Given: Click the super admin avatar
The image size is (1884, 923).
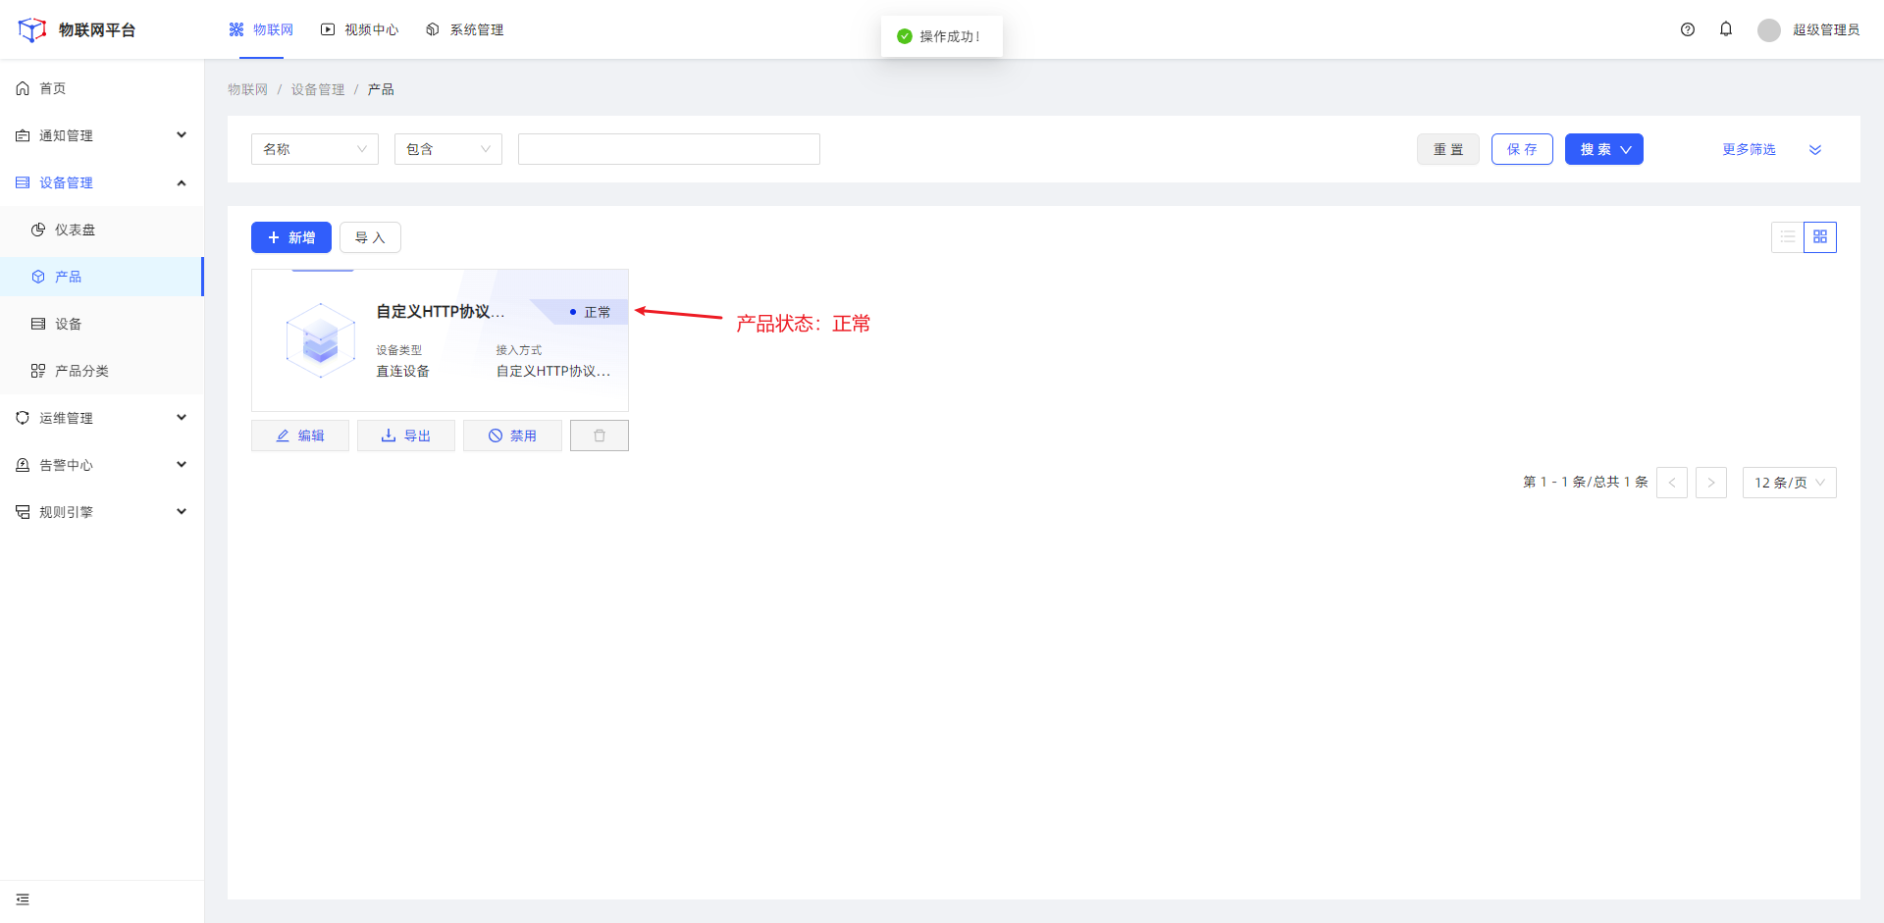Looking at the screenshot, I should pyautogui.click(x=1769, y=29).
